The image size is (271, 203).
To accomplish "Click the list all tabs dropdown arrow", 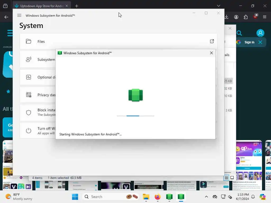I will [x=218, y=6].
